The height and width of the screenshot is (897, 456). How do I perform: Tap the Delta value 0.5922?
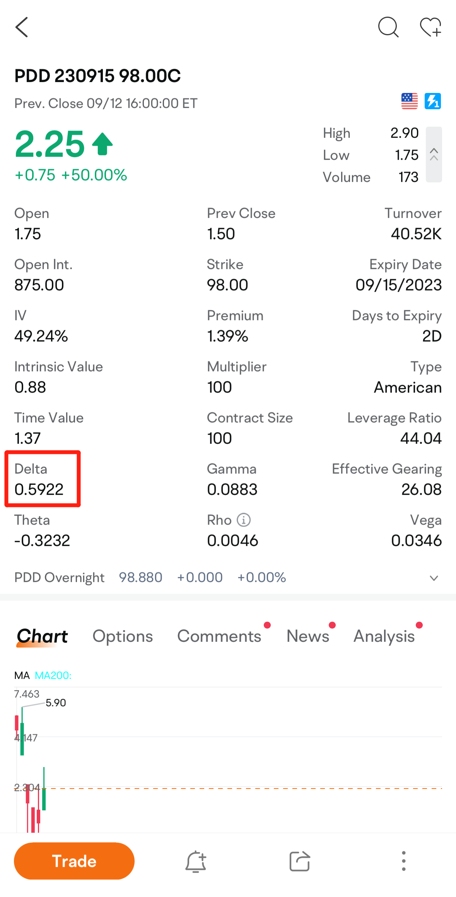click(39, 490)
